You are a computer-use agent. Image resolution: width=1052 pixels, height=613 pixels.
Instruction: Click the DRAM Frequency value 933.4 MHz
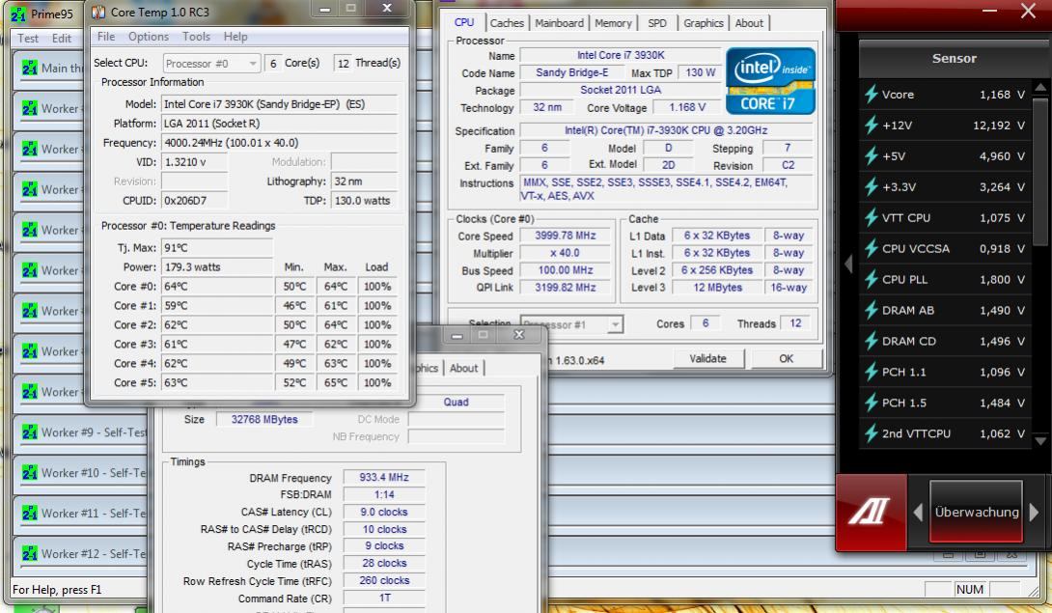point(384,478)
